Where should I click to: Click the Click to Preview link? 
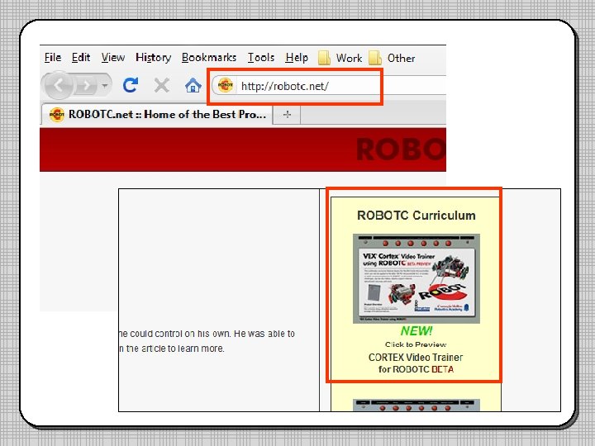416,344
